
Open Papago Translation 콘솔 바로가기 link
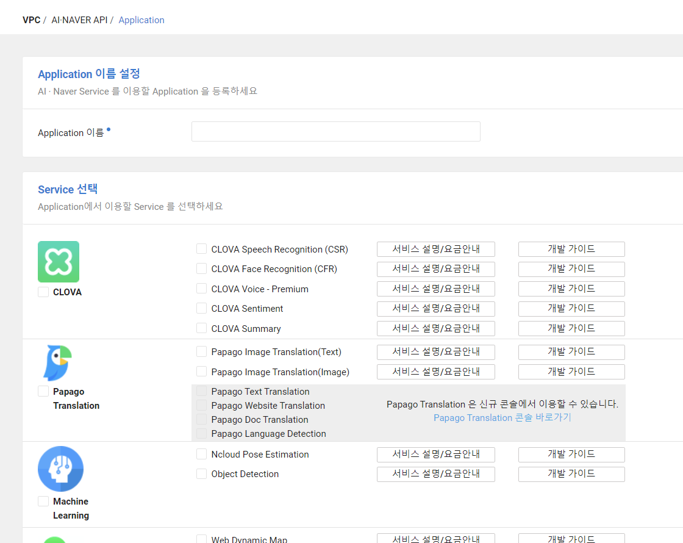tap(502, 417)
